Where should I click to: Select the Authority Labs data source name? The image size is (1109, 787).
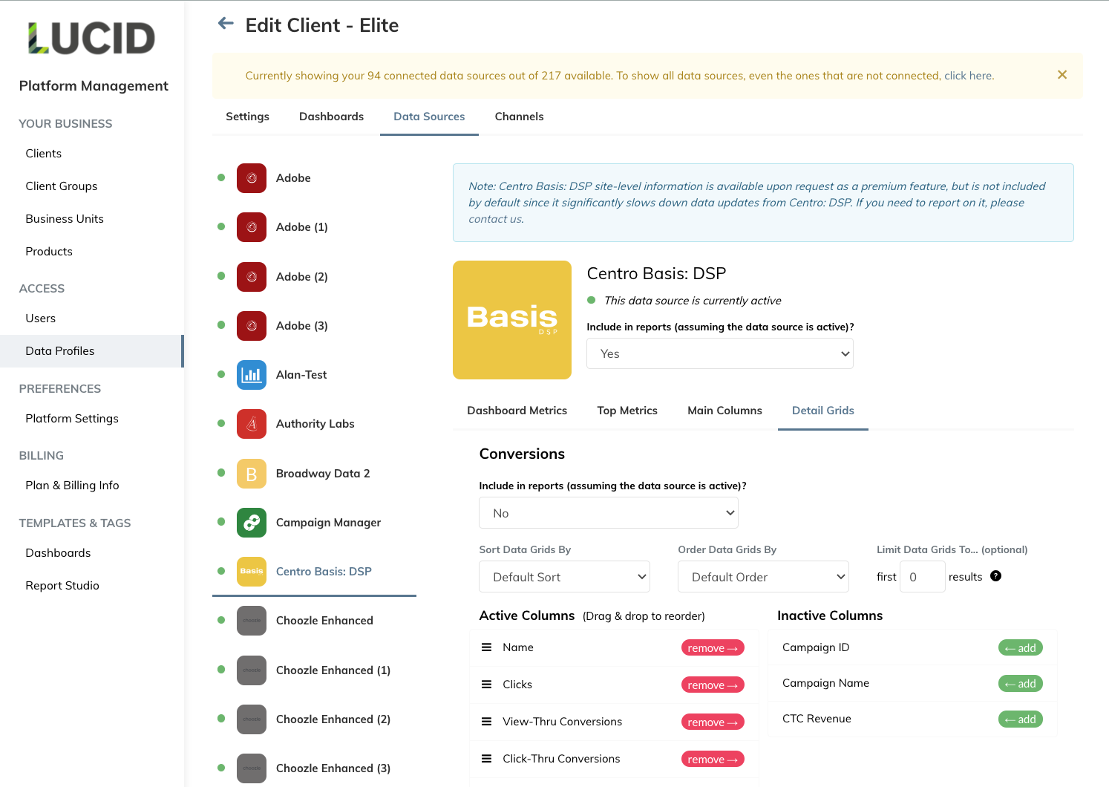tap(315, 424)
